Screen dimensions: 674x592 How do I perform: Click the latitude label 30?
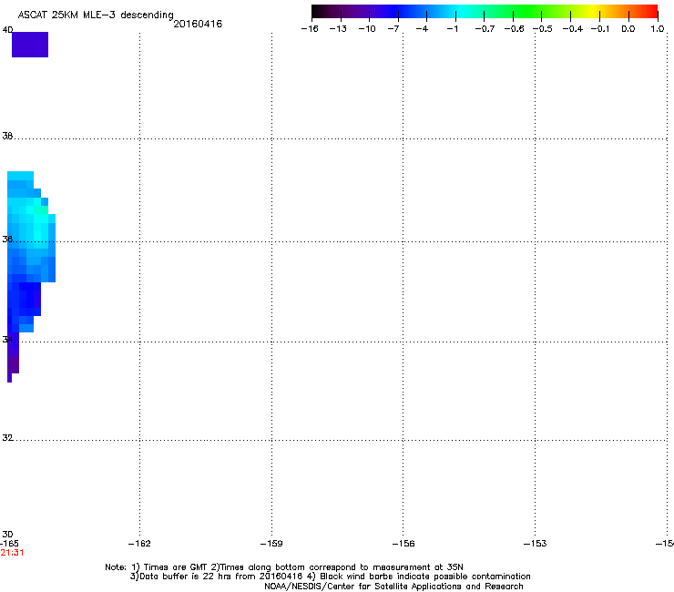click(x=7, y=535)
